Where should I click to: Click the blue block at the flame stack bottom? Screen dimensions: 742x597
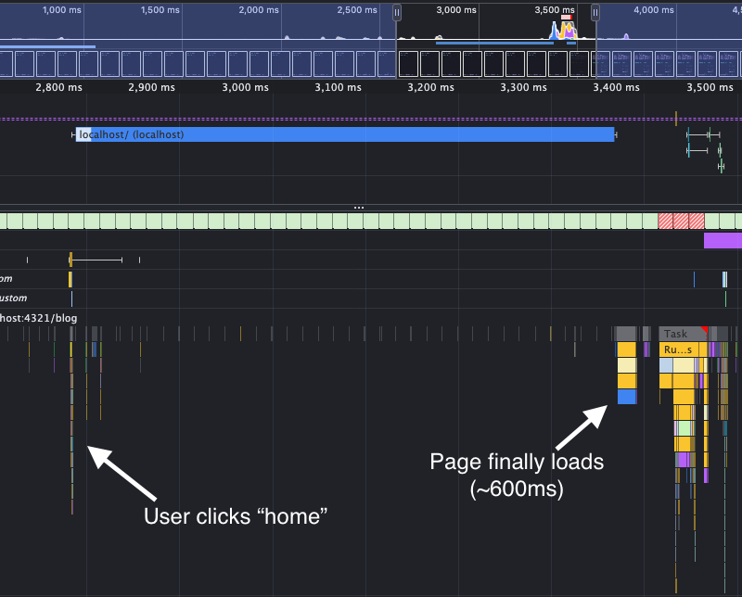coord(627,395)
